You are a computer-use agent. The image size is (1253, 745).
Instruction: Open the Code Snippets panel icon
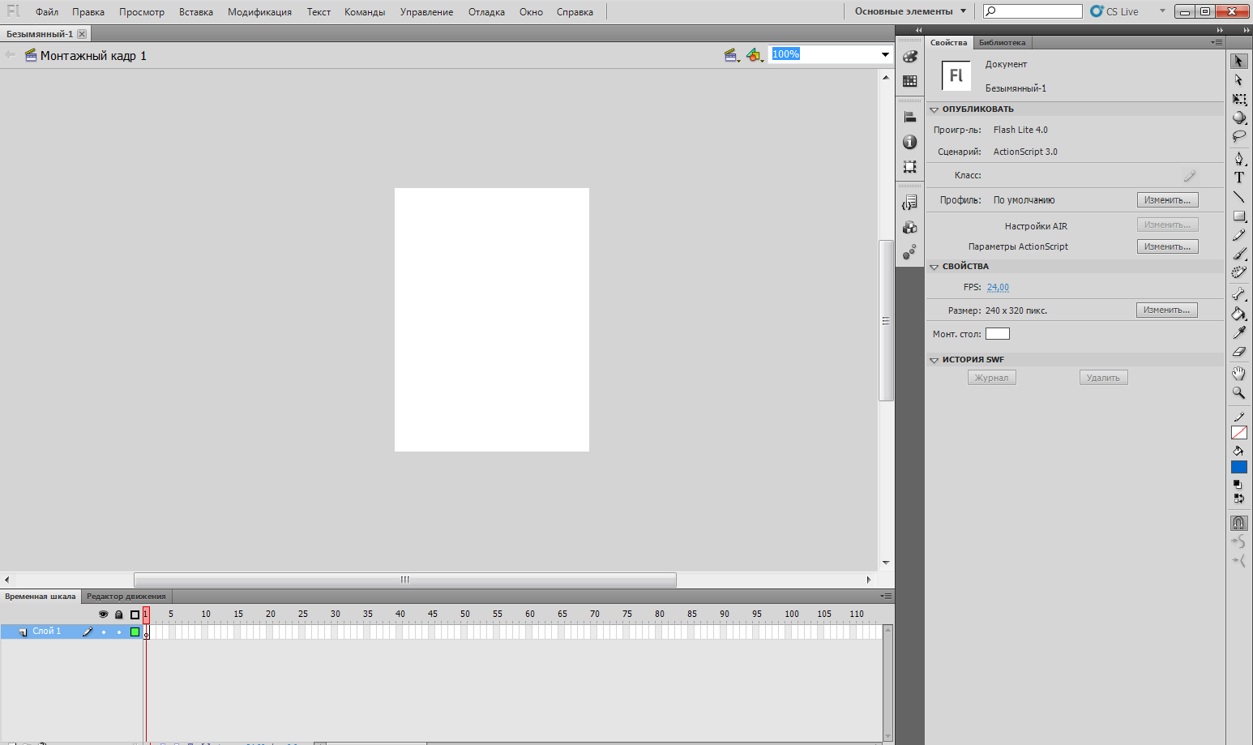coord(910,203)
